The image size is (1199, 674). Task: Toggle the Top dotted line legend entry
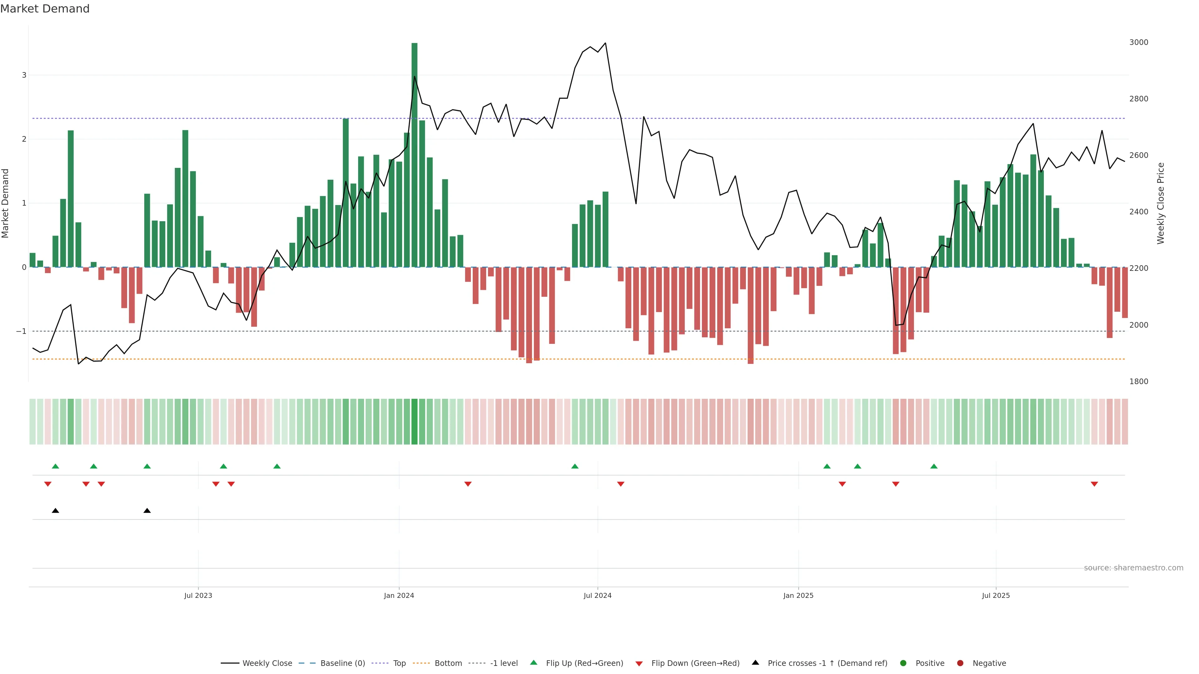tap(399, 663)
